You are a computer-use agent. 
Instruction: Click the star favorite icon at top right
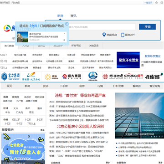[x=157, y=3]
